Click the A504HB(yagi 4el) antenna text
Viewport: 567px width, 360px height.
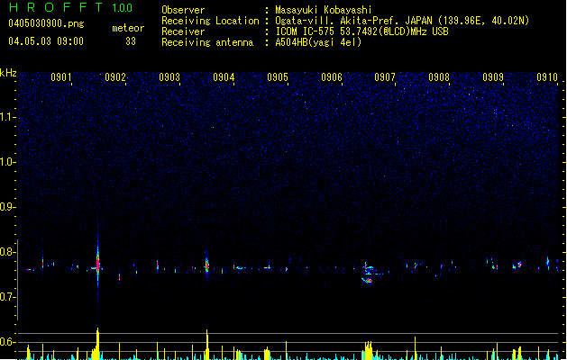point(318,42)
